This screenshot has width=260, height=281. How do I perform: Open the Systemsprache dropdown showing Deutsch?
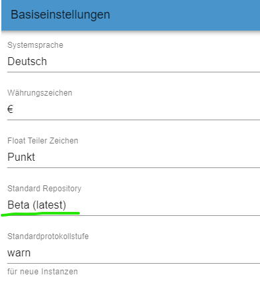pos(134,62)
